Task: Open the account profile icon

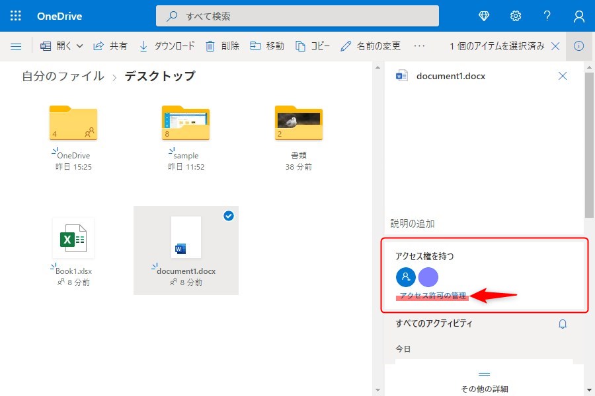Action: click(x=579, y=16)
